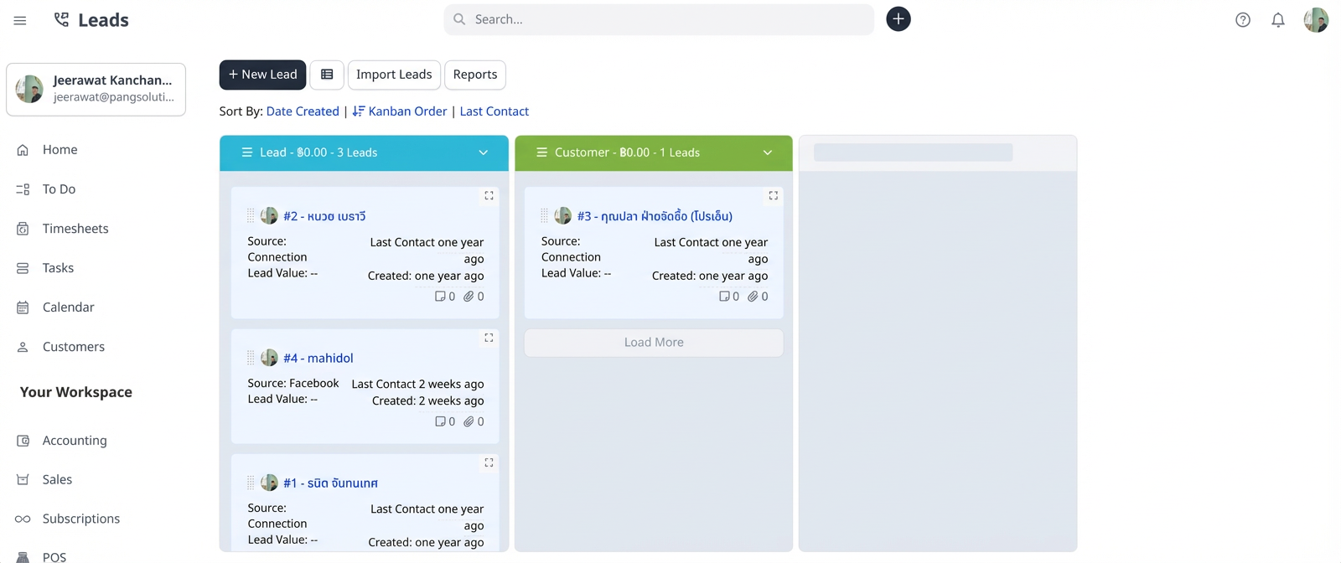The height and width of the screenshot is (563, 1341).
Task: Open the hamburger menu in the header
Action: 20,20
